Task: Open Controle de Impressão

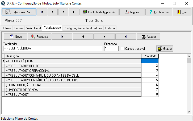Action: click(99, 12)
